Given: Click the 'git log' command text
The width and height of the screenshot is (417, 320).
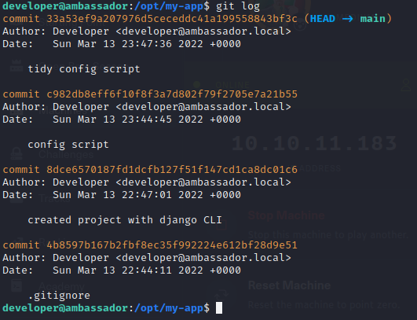Looking at the screenshot, I should coord(238,6).
